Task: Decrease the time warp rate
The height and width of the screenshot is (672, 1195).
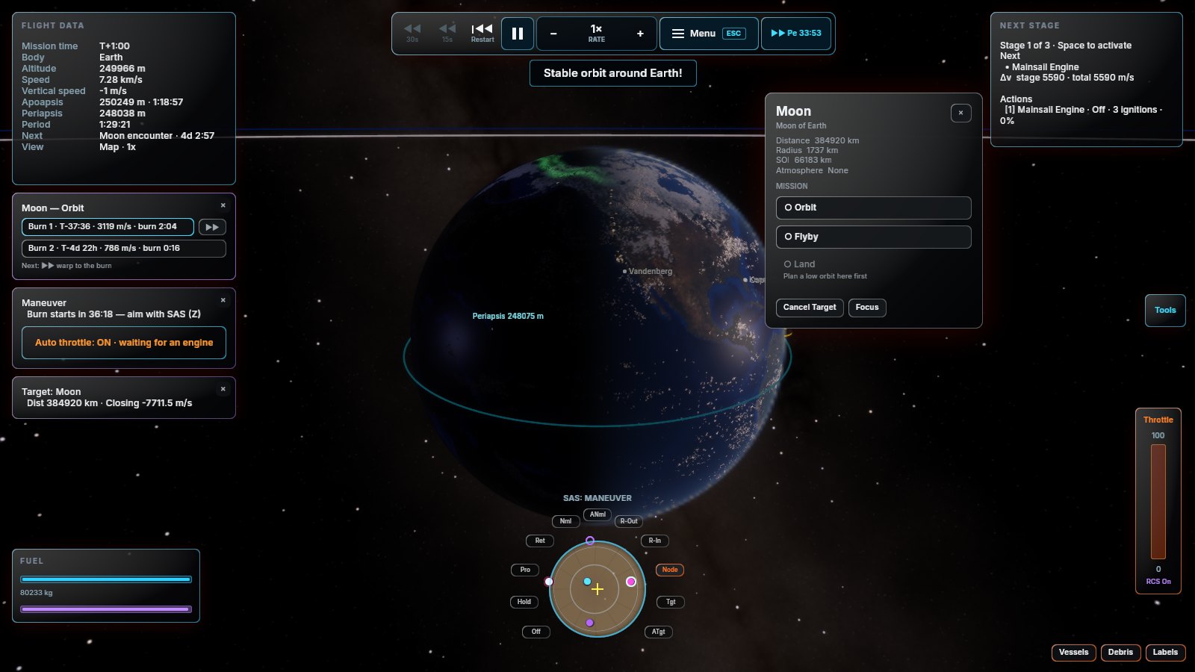Action: (553, 34)
